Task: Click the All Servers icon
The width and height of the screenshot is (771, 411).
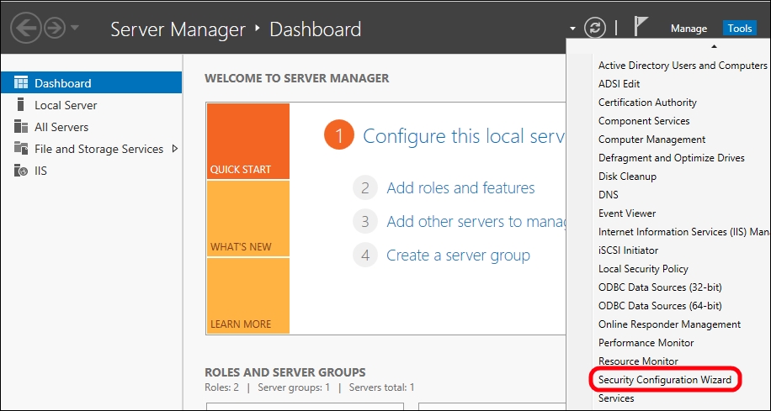Action: click(x=21, y=127)
